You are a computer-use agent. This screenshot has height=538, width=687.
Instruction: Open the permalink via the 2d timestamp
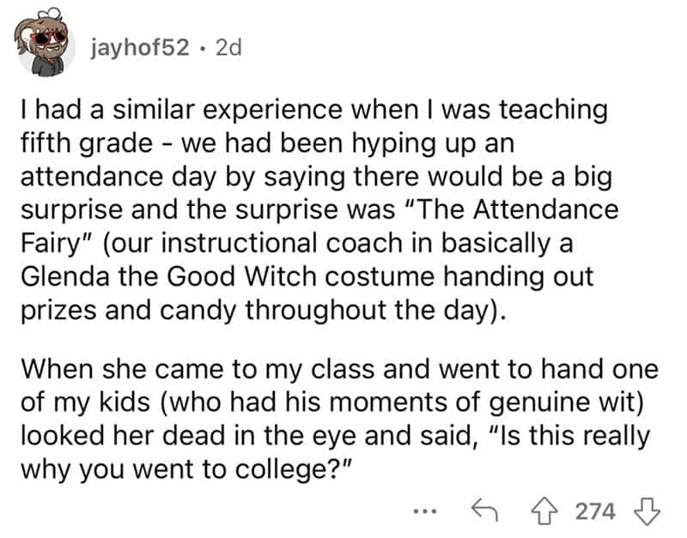pyautogui.click(x=228, y=49)
